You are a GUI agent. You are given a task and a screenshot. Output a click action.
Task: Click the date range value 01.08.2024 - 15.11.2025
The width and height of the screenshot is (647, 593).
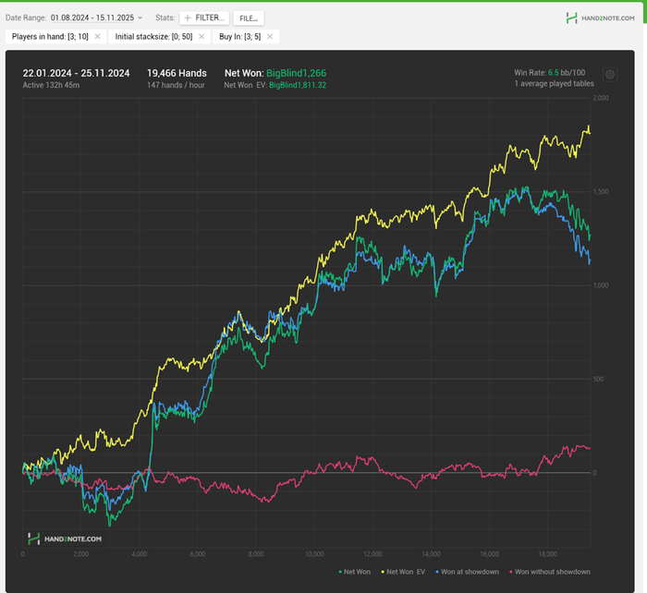(x=92, y=18)
